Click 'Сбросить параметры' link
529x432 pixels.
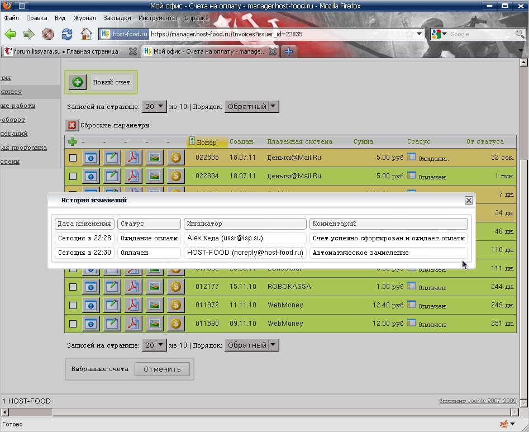click(115, 125)
